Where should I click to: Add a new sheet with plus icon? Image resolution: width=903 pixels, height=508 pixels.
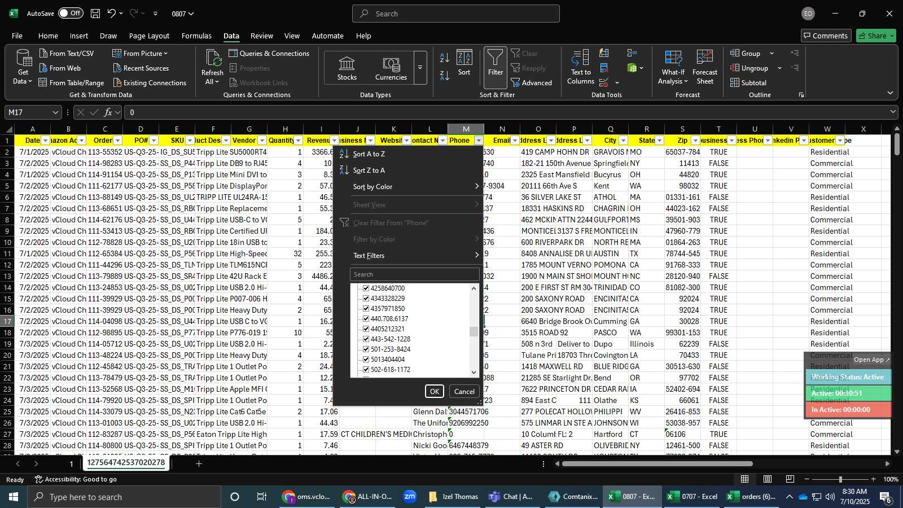(x=199, y=463)
